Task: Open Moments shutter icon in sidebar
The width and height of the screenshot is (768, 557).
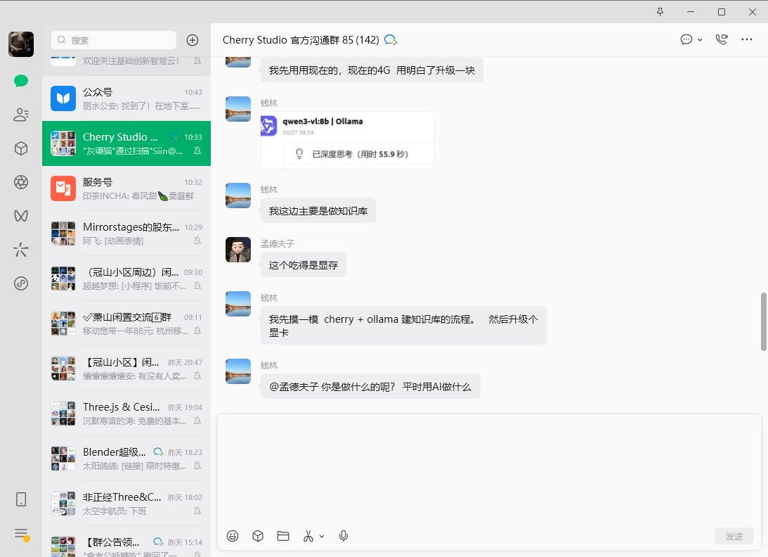Action: (x=21, y=182)
